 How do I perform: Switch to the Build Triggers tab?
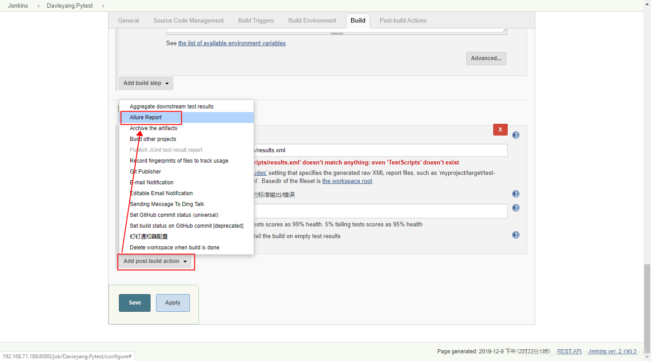256,20
